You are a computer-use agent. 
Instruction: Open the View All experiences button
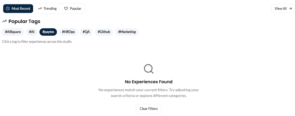(x=283, y=9)
